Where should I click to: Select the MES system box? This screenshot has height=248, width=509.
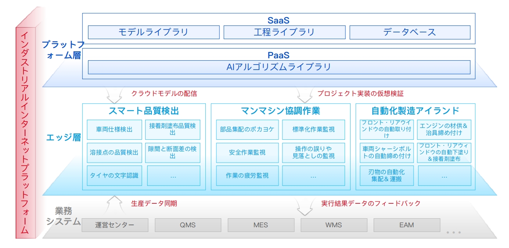click(x=261, y=225)
